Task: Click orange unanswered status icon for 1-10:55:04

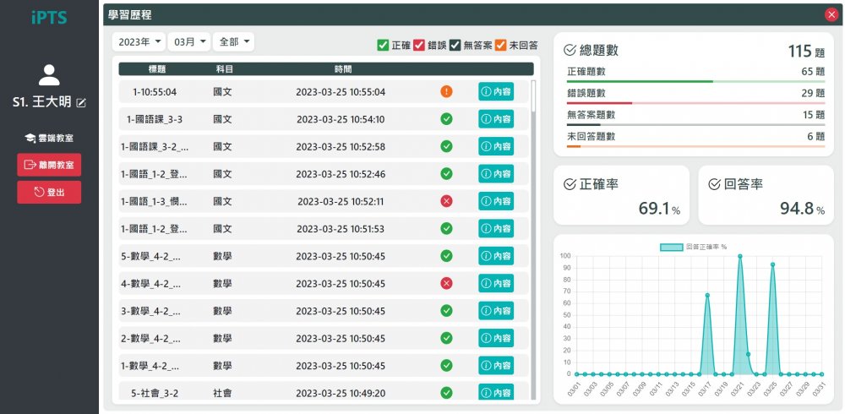Action: click(446, 92)
